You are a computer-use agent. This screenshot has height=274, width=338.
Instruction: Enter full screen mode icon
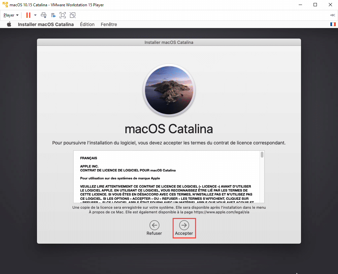[x=63, y=15]
